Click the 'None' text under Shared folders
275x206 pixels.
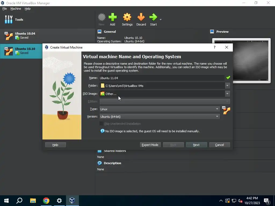pos(101,157)
